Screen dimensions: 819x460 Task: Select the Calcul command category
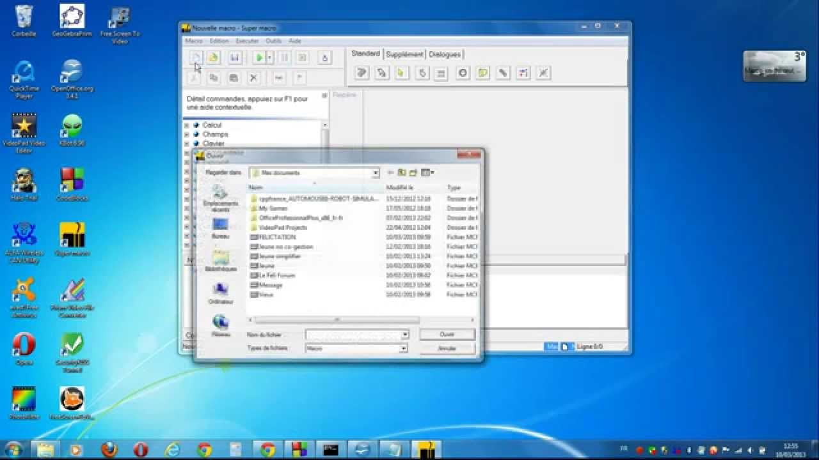tap(212, 125)
